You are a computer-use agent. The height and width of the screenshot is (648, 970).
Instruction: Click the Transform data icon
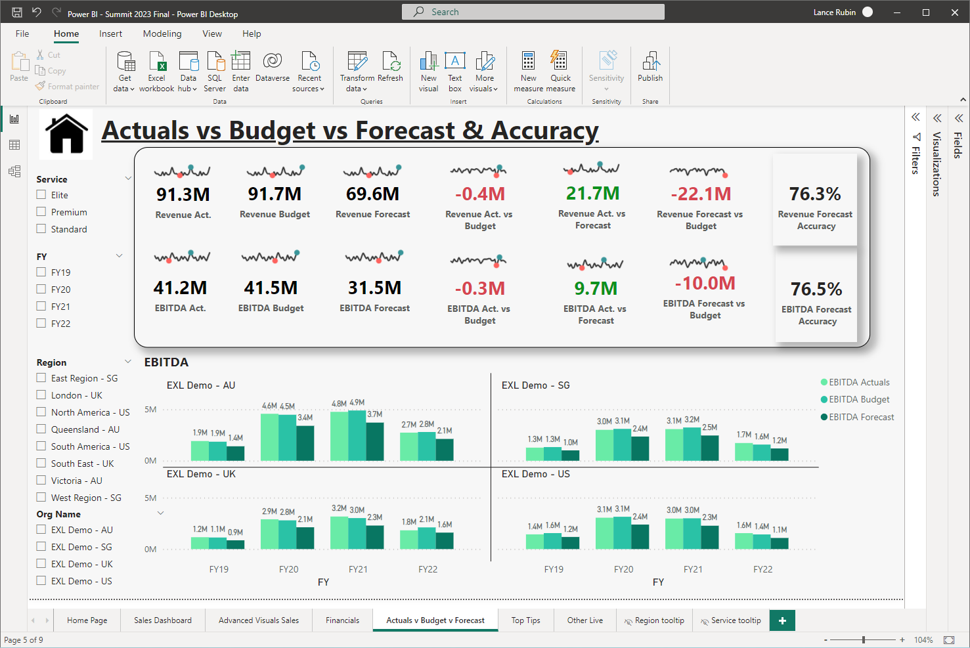pos(357,62)
